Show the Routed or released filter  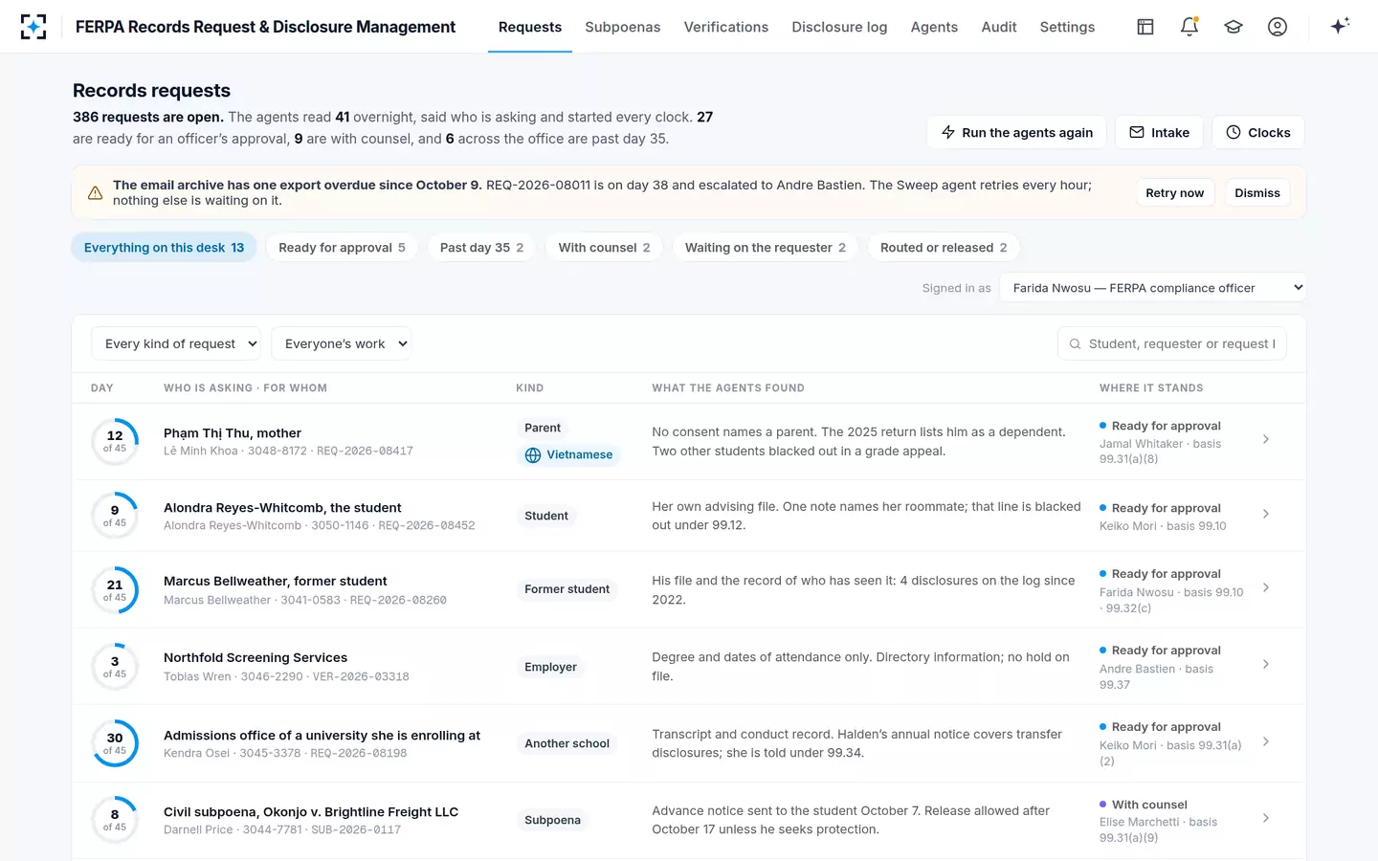point(944,248)
